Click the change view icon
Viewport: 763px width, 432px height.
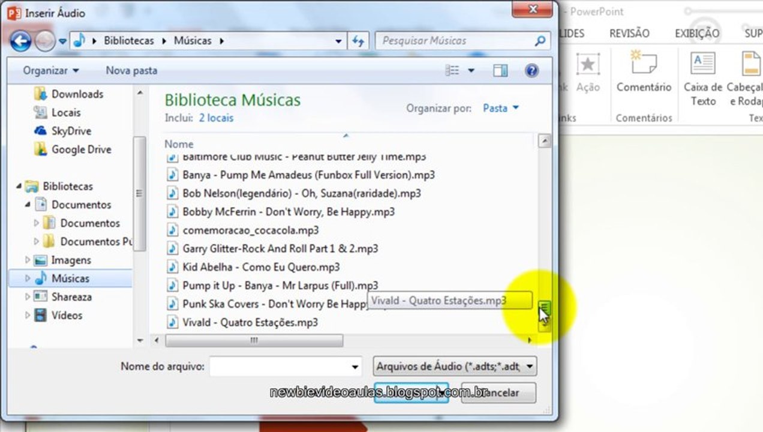click(x=452, y=71)
